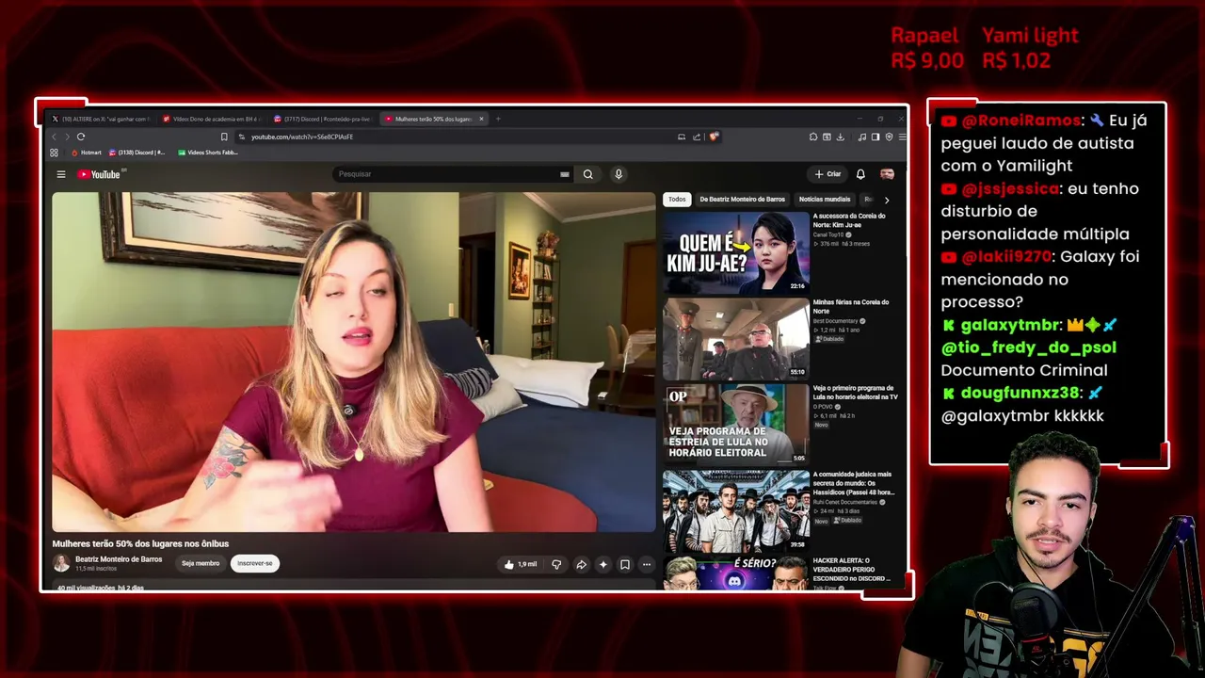This screenshot has height=678, width=1205.
Task: Dislike the video with thumbs down
Action: [556, 564]
